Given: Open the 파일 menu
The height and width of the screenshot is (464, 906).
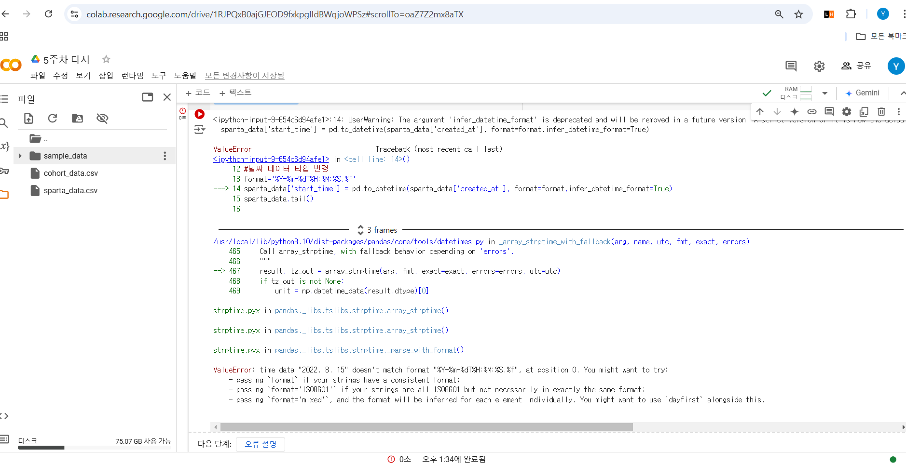Looking at the screenshot, I should tap(38, 76).
